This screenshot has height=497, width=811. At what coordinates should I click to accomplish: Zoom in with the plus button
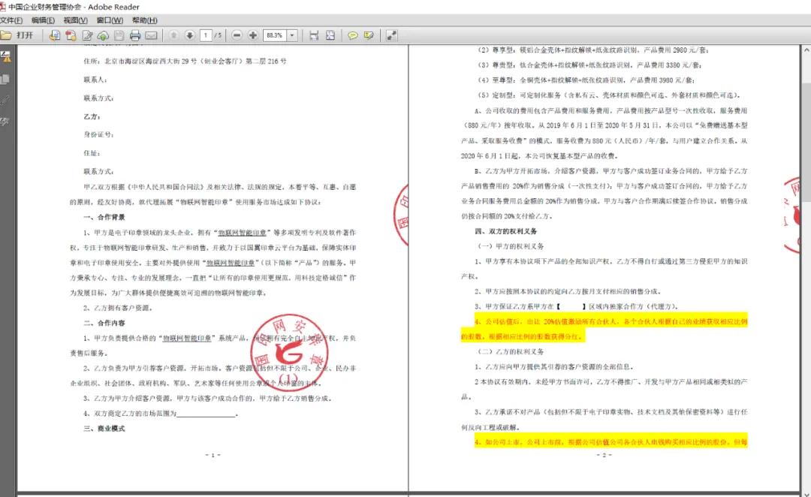point(253,35)
